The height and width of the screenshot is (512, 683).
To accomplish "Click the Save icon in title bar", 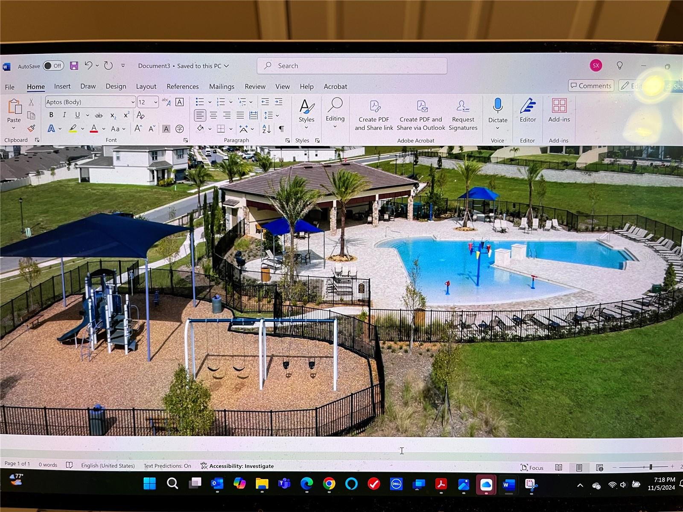I will 74,66.
